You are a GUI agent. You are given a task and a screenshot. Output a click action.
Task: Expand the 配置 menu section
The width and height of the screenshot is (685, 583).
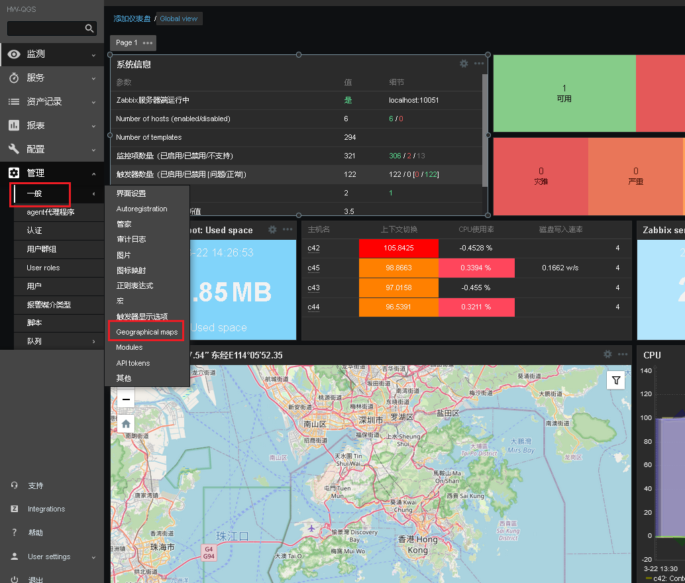(52, 149)
